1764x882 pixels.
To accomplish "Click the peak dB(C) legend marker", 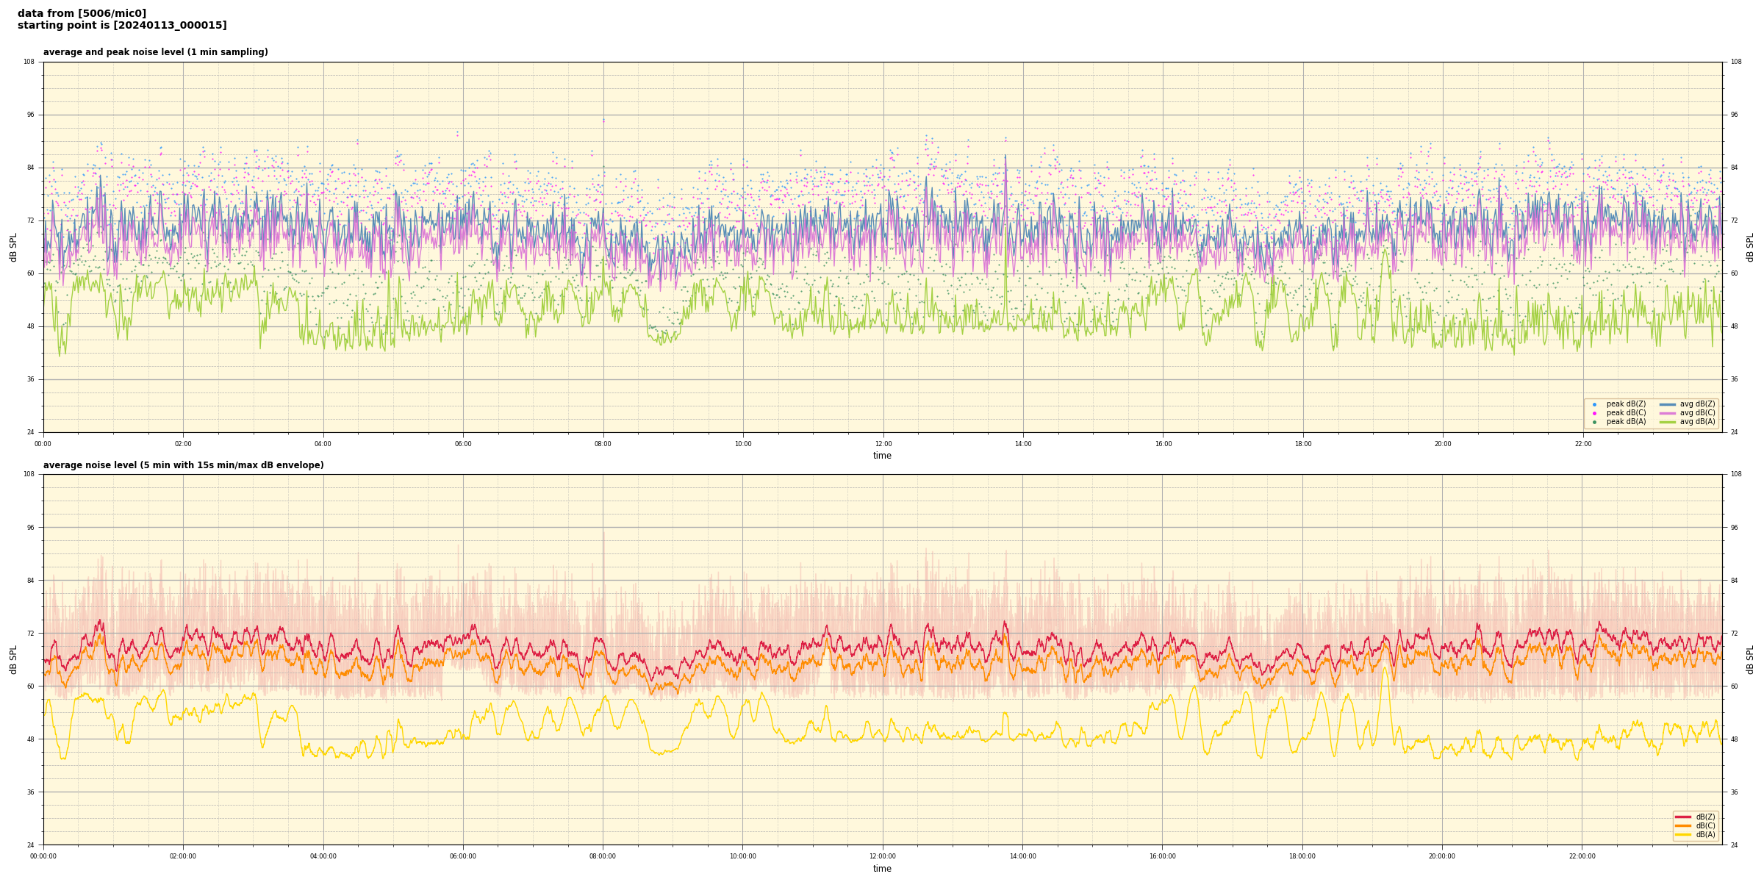I will [1594, 413].
